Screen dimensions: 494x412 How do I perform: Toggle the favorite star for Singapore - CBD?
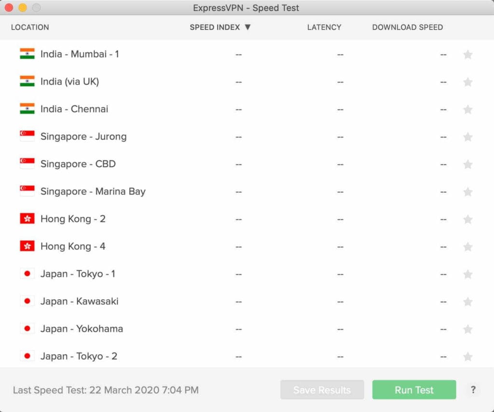click(x=468, y=164)
